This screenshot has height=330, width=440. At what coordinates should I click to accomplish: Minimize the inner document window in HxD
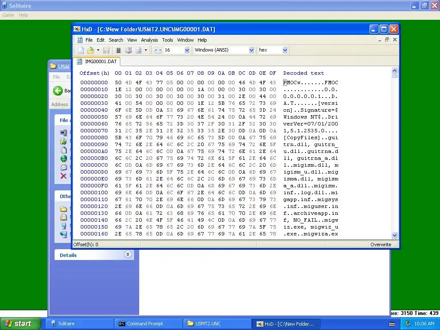(x=380, y=40)
